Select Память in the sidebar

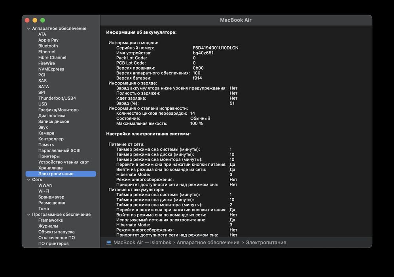(46, 144)
